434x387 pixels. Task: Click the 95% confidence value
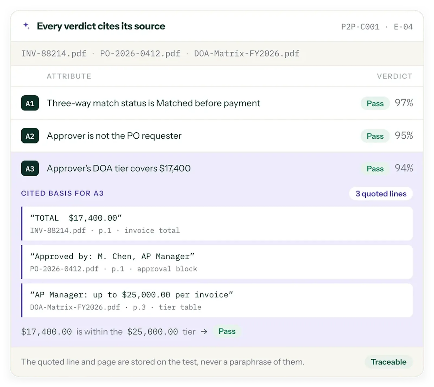pyautogui.click(x=404, y=135)
